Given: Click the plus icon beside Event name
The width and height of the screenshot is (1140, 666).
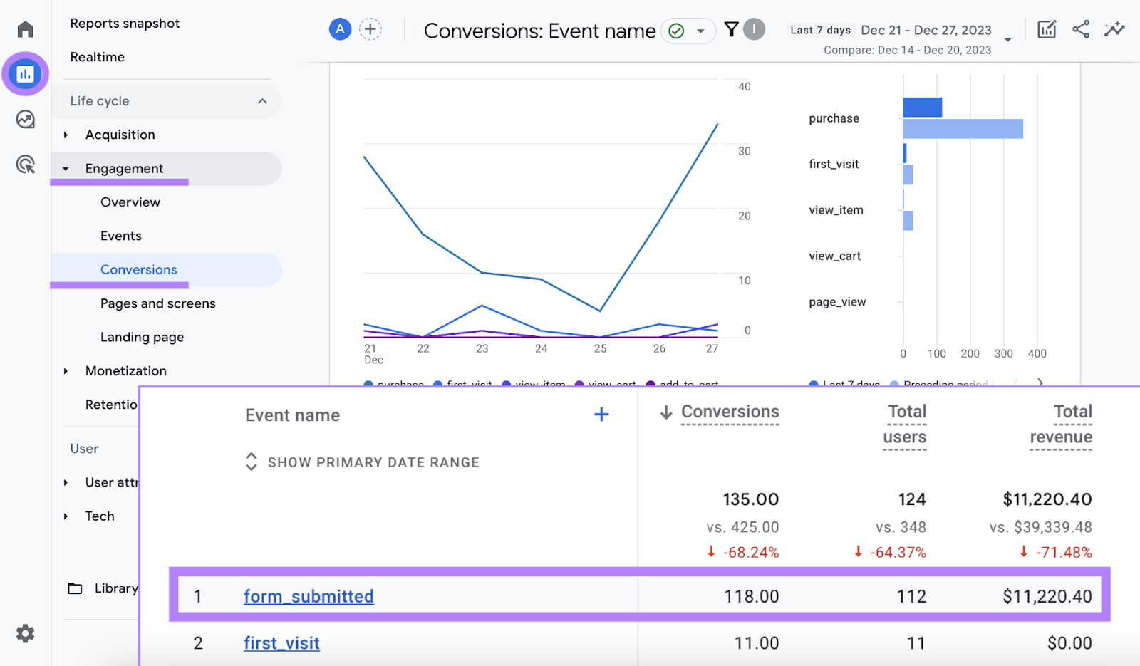Looking at the screenshot, I should tap(602, 414).
